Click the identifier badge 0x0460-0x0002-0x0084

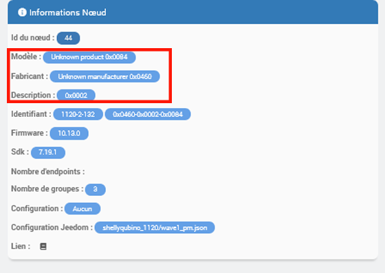pyautogui.click(x=148, y=114)
